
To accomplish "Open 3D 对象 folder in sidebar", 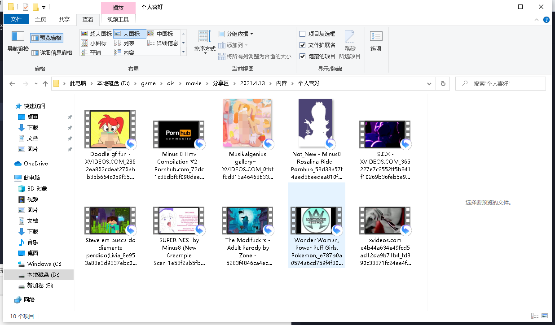I will [37, 189].
